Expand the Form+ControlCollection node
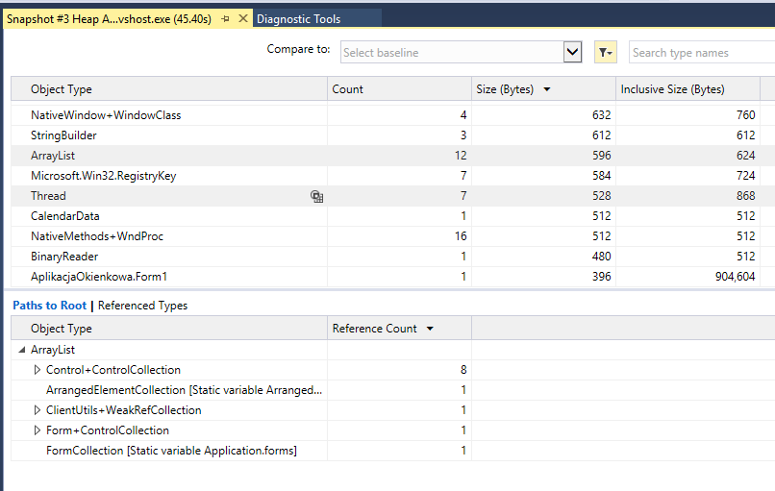The height and width of the screenshot is (491, 775). click(x=38, y=430)
